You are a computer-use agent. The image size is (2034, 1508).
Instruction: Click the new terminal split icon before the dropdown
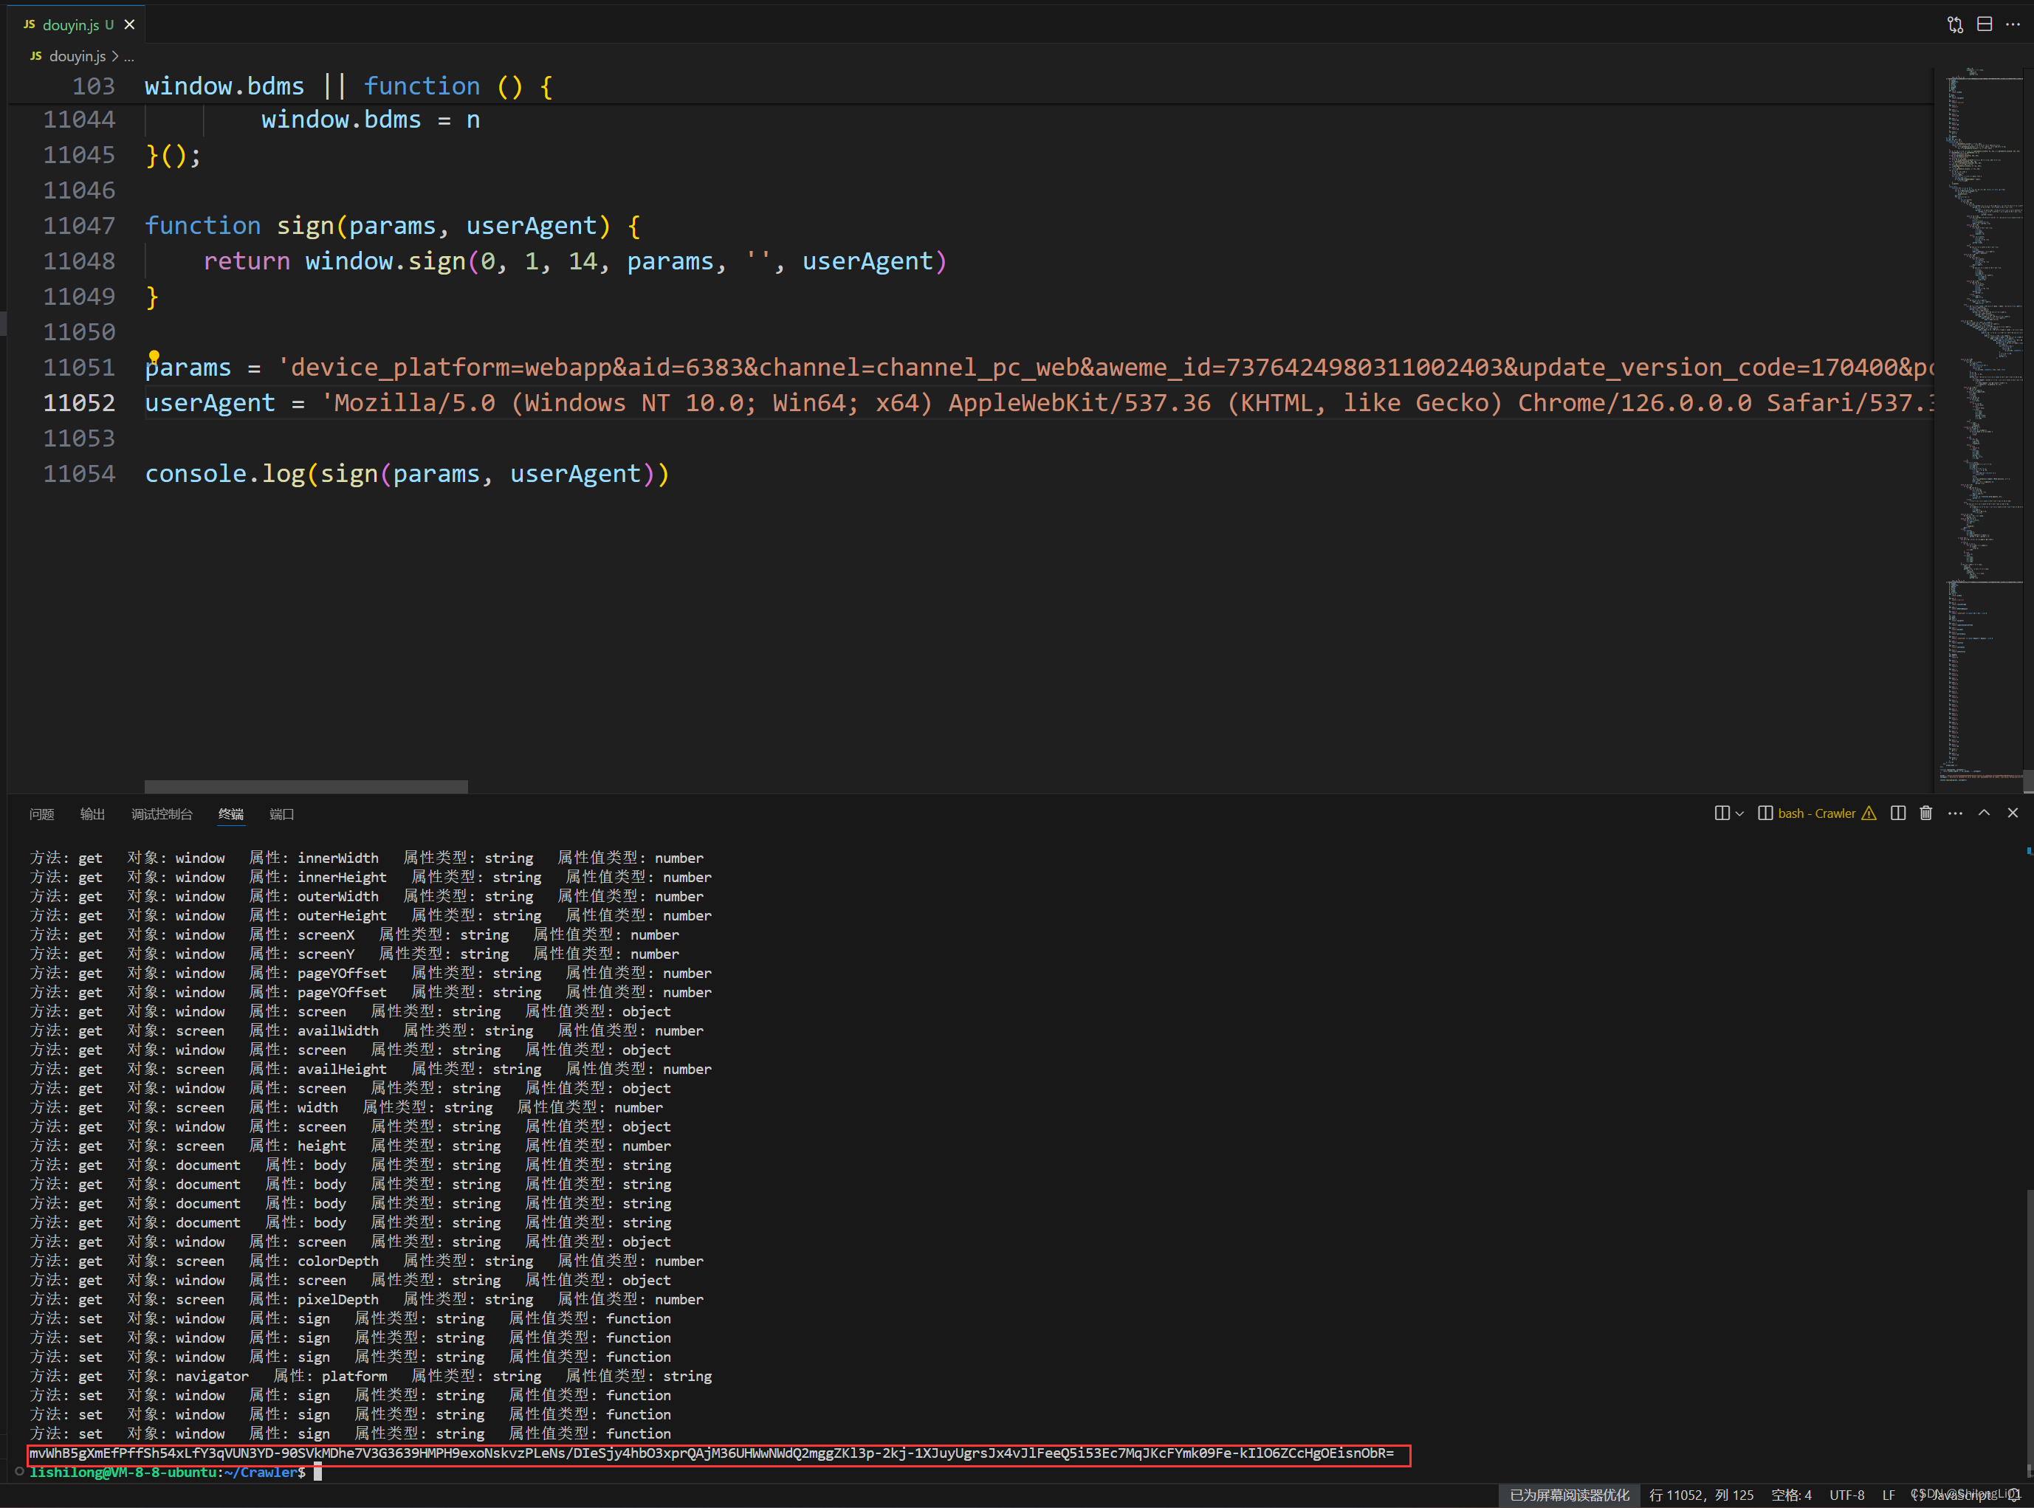pos(1722,813)
